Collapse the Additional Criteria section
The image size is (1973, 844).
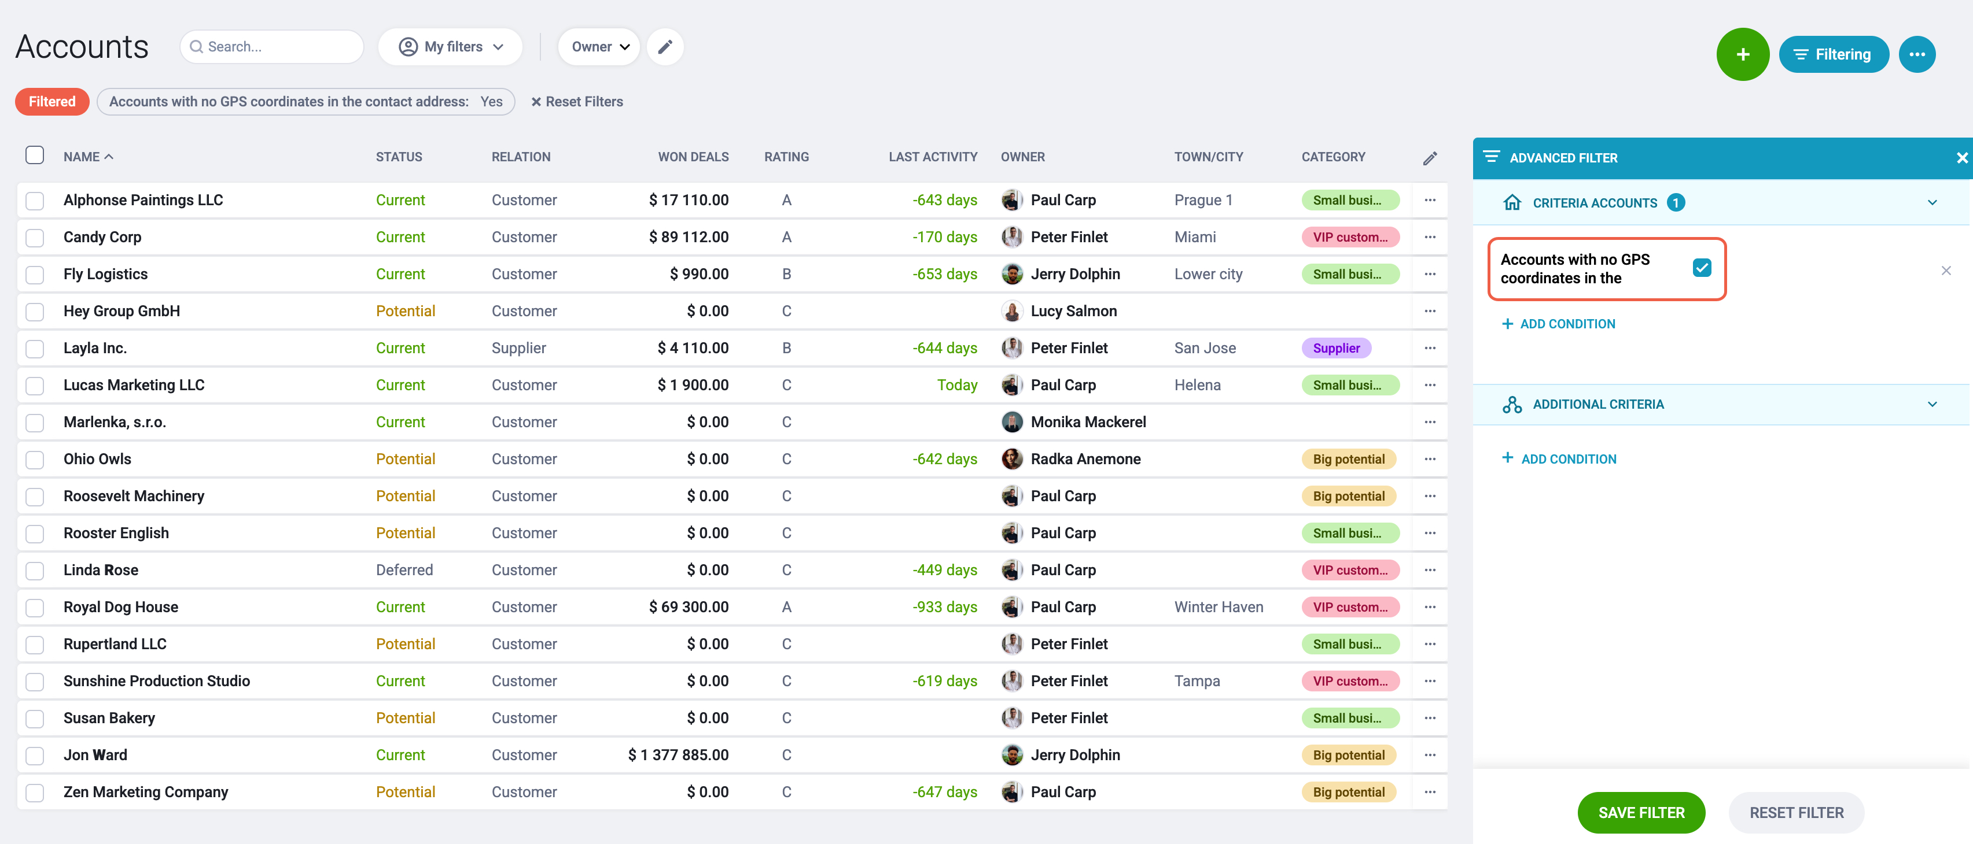point(1931,404)
